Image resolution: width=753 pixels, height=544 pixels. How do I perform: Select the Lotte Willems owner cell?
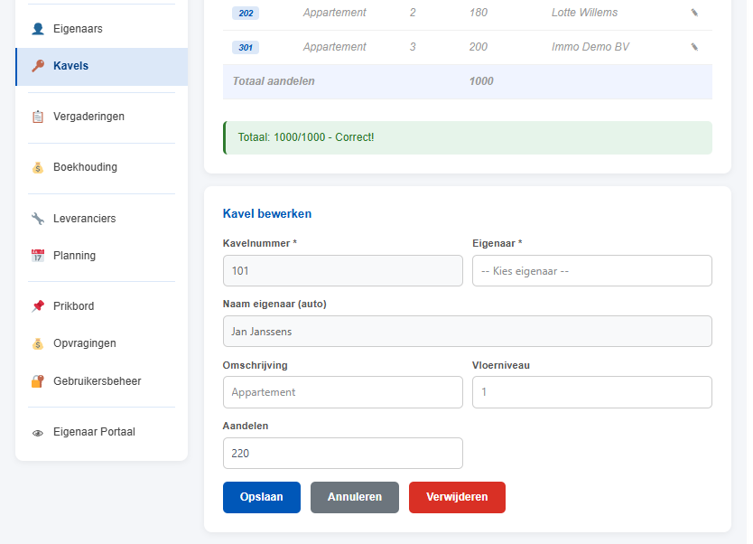tap(584, 13)
